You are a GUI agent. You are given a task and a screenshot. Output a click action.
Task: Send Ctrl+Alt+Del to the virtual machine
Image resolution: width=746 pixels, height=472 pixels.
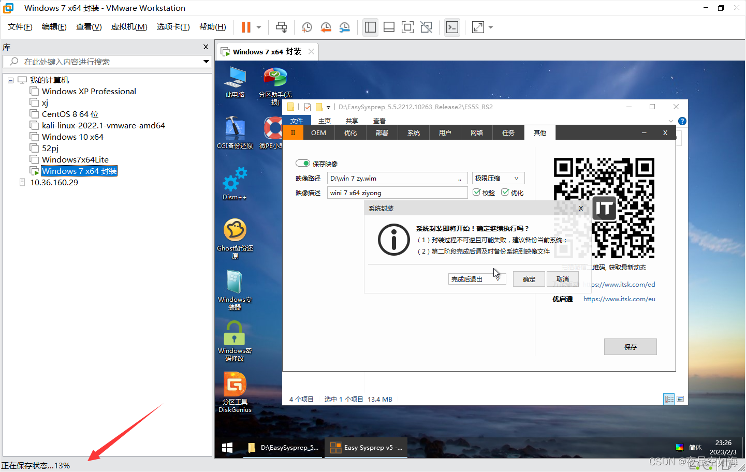coord(281,27)
